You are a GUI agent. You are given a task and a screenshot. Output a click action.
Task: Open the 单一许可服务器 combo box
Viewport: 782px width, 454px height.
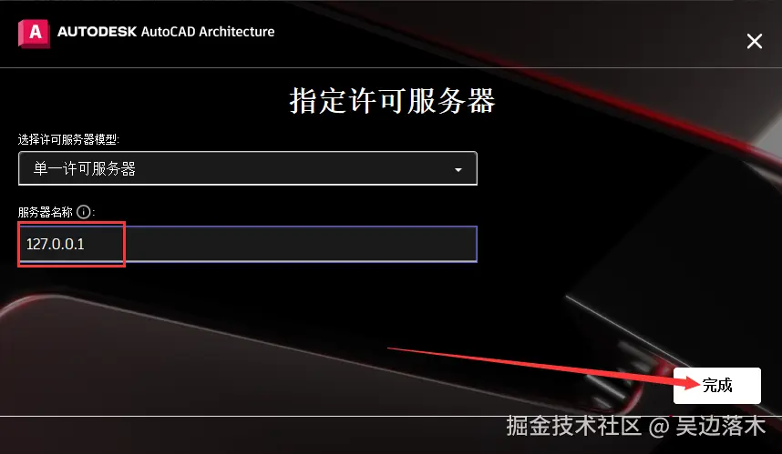[248, 168]
